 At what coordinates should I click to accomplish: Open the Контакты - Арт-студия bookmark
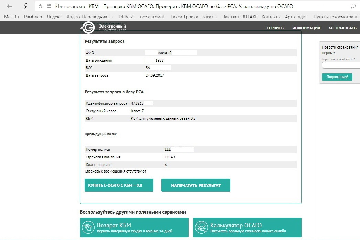coord(284,17)
